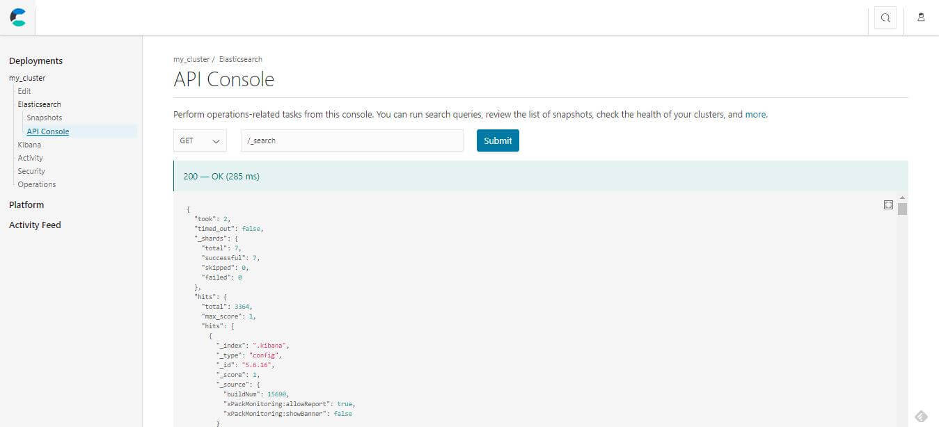Open the Edit sidebar item
939x427 pixels.
coord(24,91)
